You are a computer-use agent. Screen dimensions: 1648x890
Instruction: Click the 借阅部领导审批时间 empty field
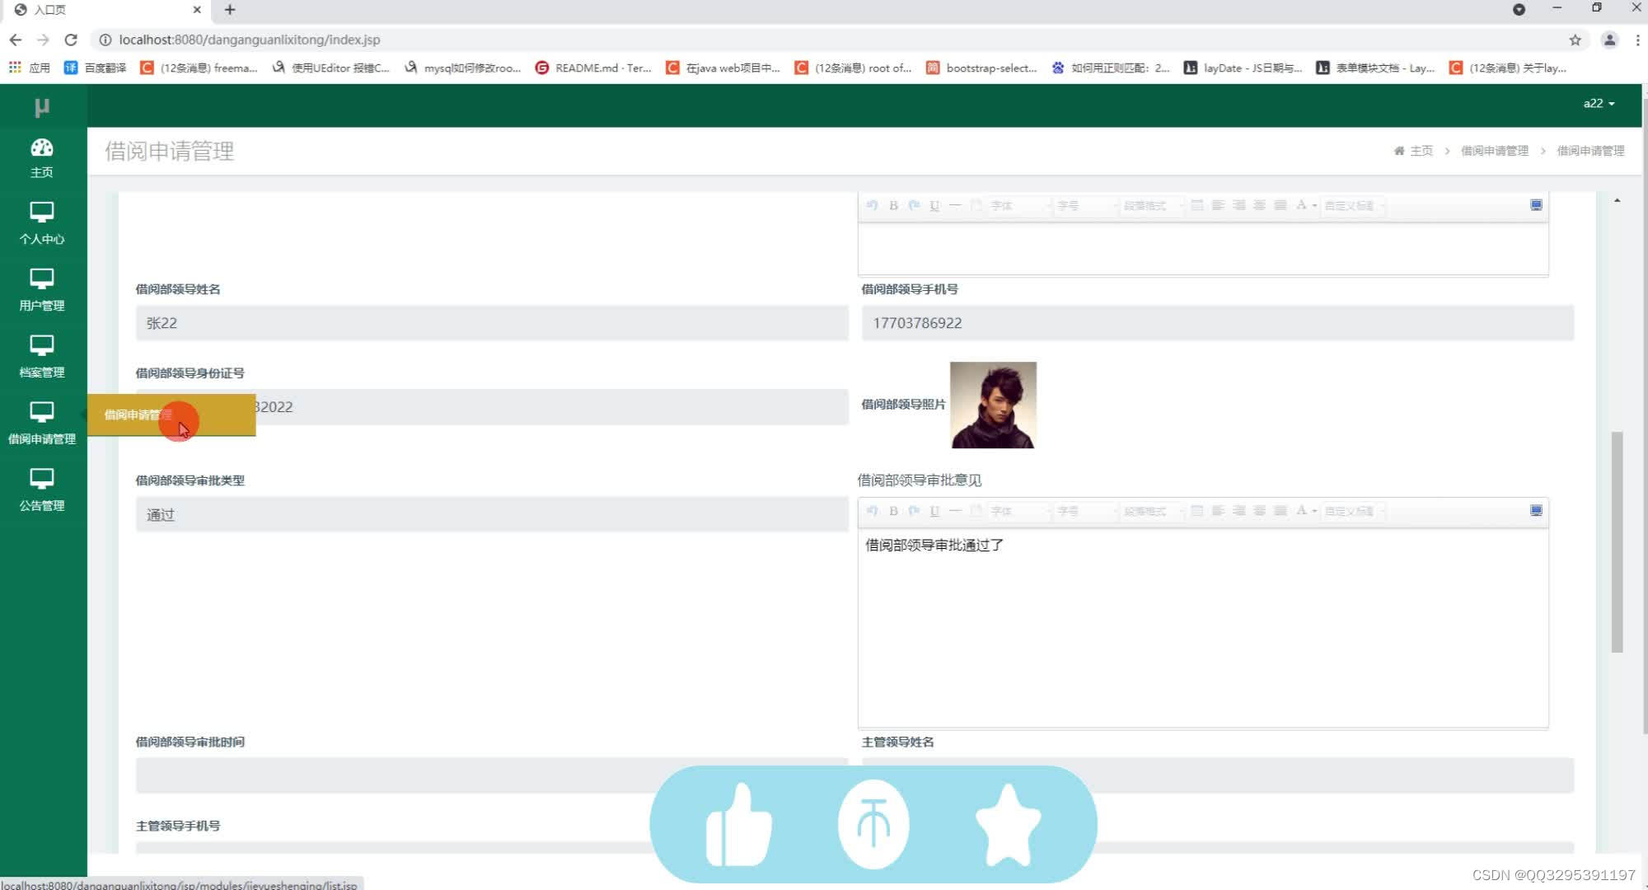coord(492,775)
